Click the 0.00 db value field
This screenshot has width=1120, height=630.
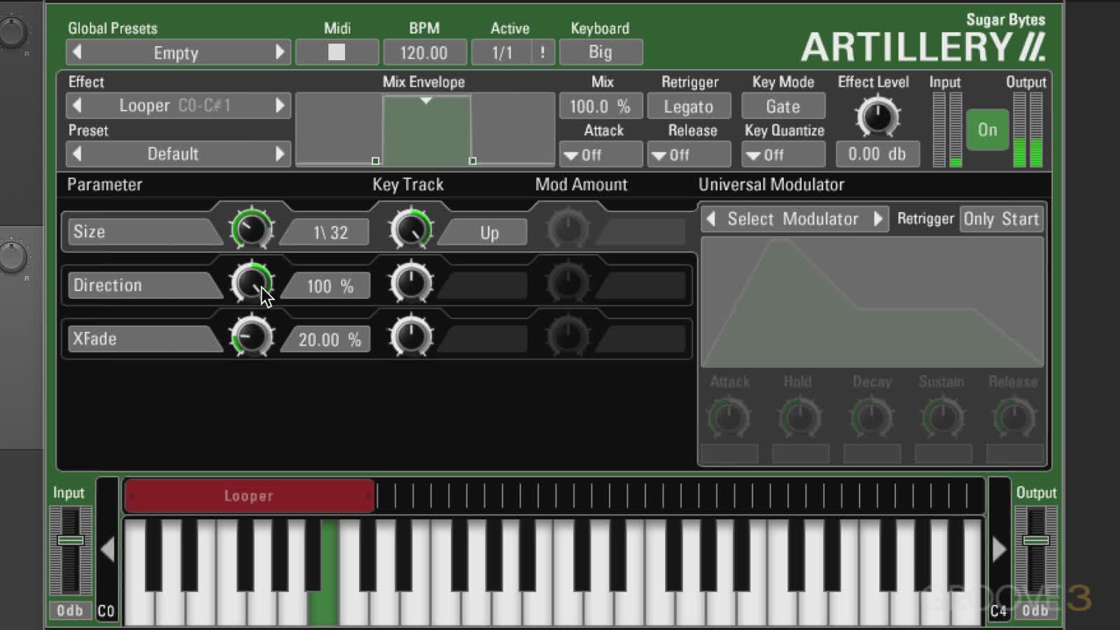[878, 154]
